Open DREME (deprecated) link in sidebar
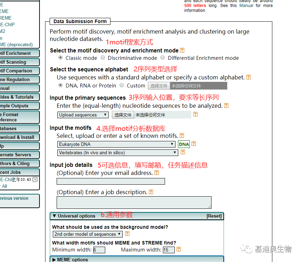 pyautogui.click(x=16, y=44)
